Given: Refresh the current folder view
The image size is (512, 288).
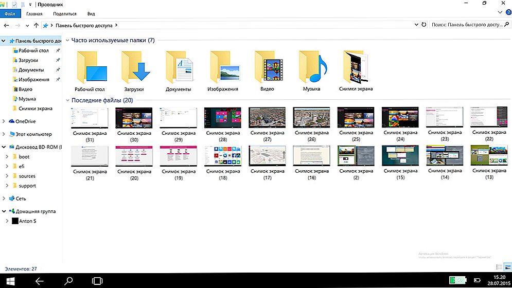Looking at the screenshot, I should click(424, 25).
